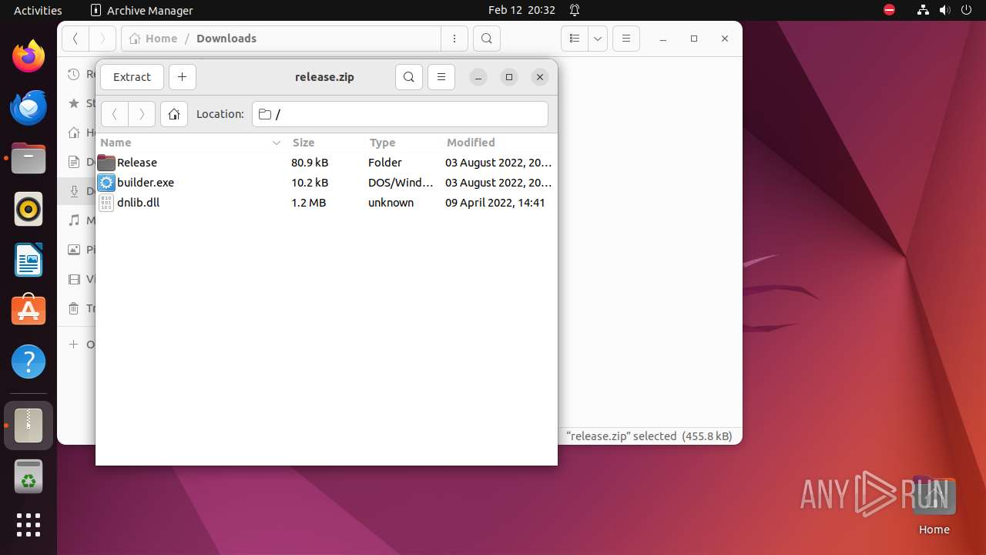Sort archive entries by Name column
This screenshot has height=555, width=986.
[191, 143]
